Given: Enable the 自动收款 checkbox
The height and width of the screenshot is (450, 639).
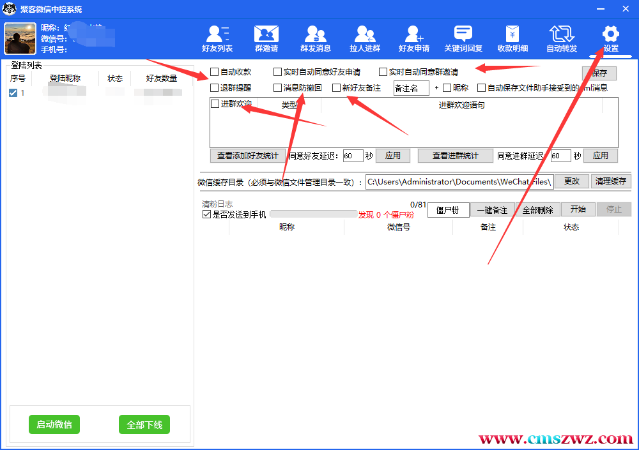Looking at the screenshot, I should 215,72.
